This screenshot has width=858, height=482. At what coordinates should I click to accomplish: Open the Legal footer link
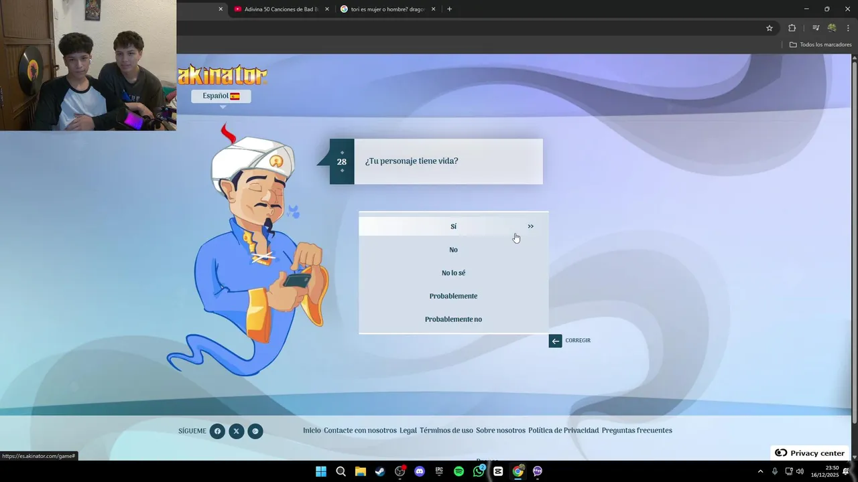pyautogui.click(x=408, y=430)
